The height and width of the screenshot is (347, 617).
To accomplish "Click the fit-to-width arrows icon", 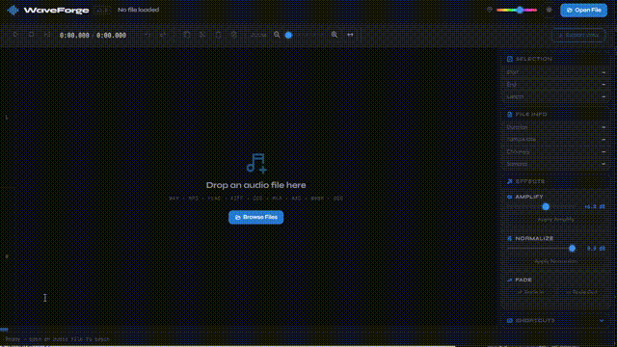I will [x=350, y=35].
